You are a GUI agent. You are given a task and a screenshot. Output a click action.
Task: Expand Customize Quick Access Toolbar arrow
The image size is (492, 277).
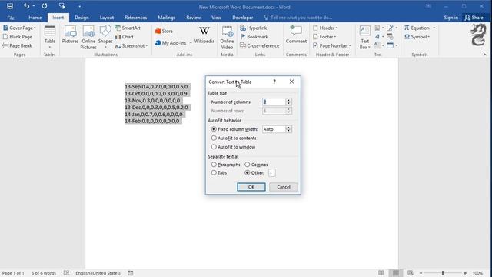pos(80,6)
